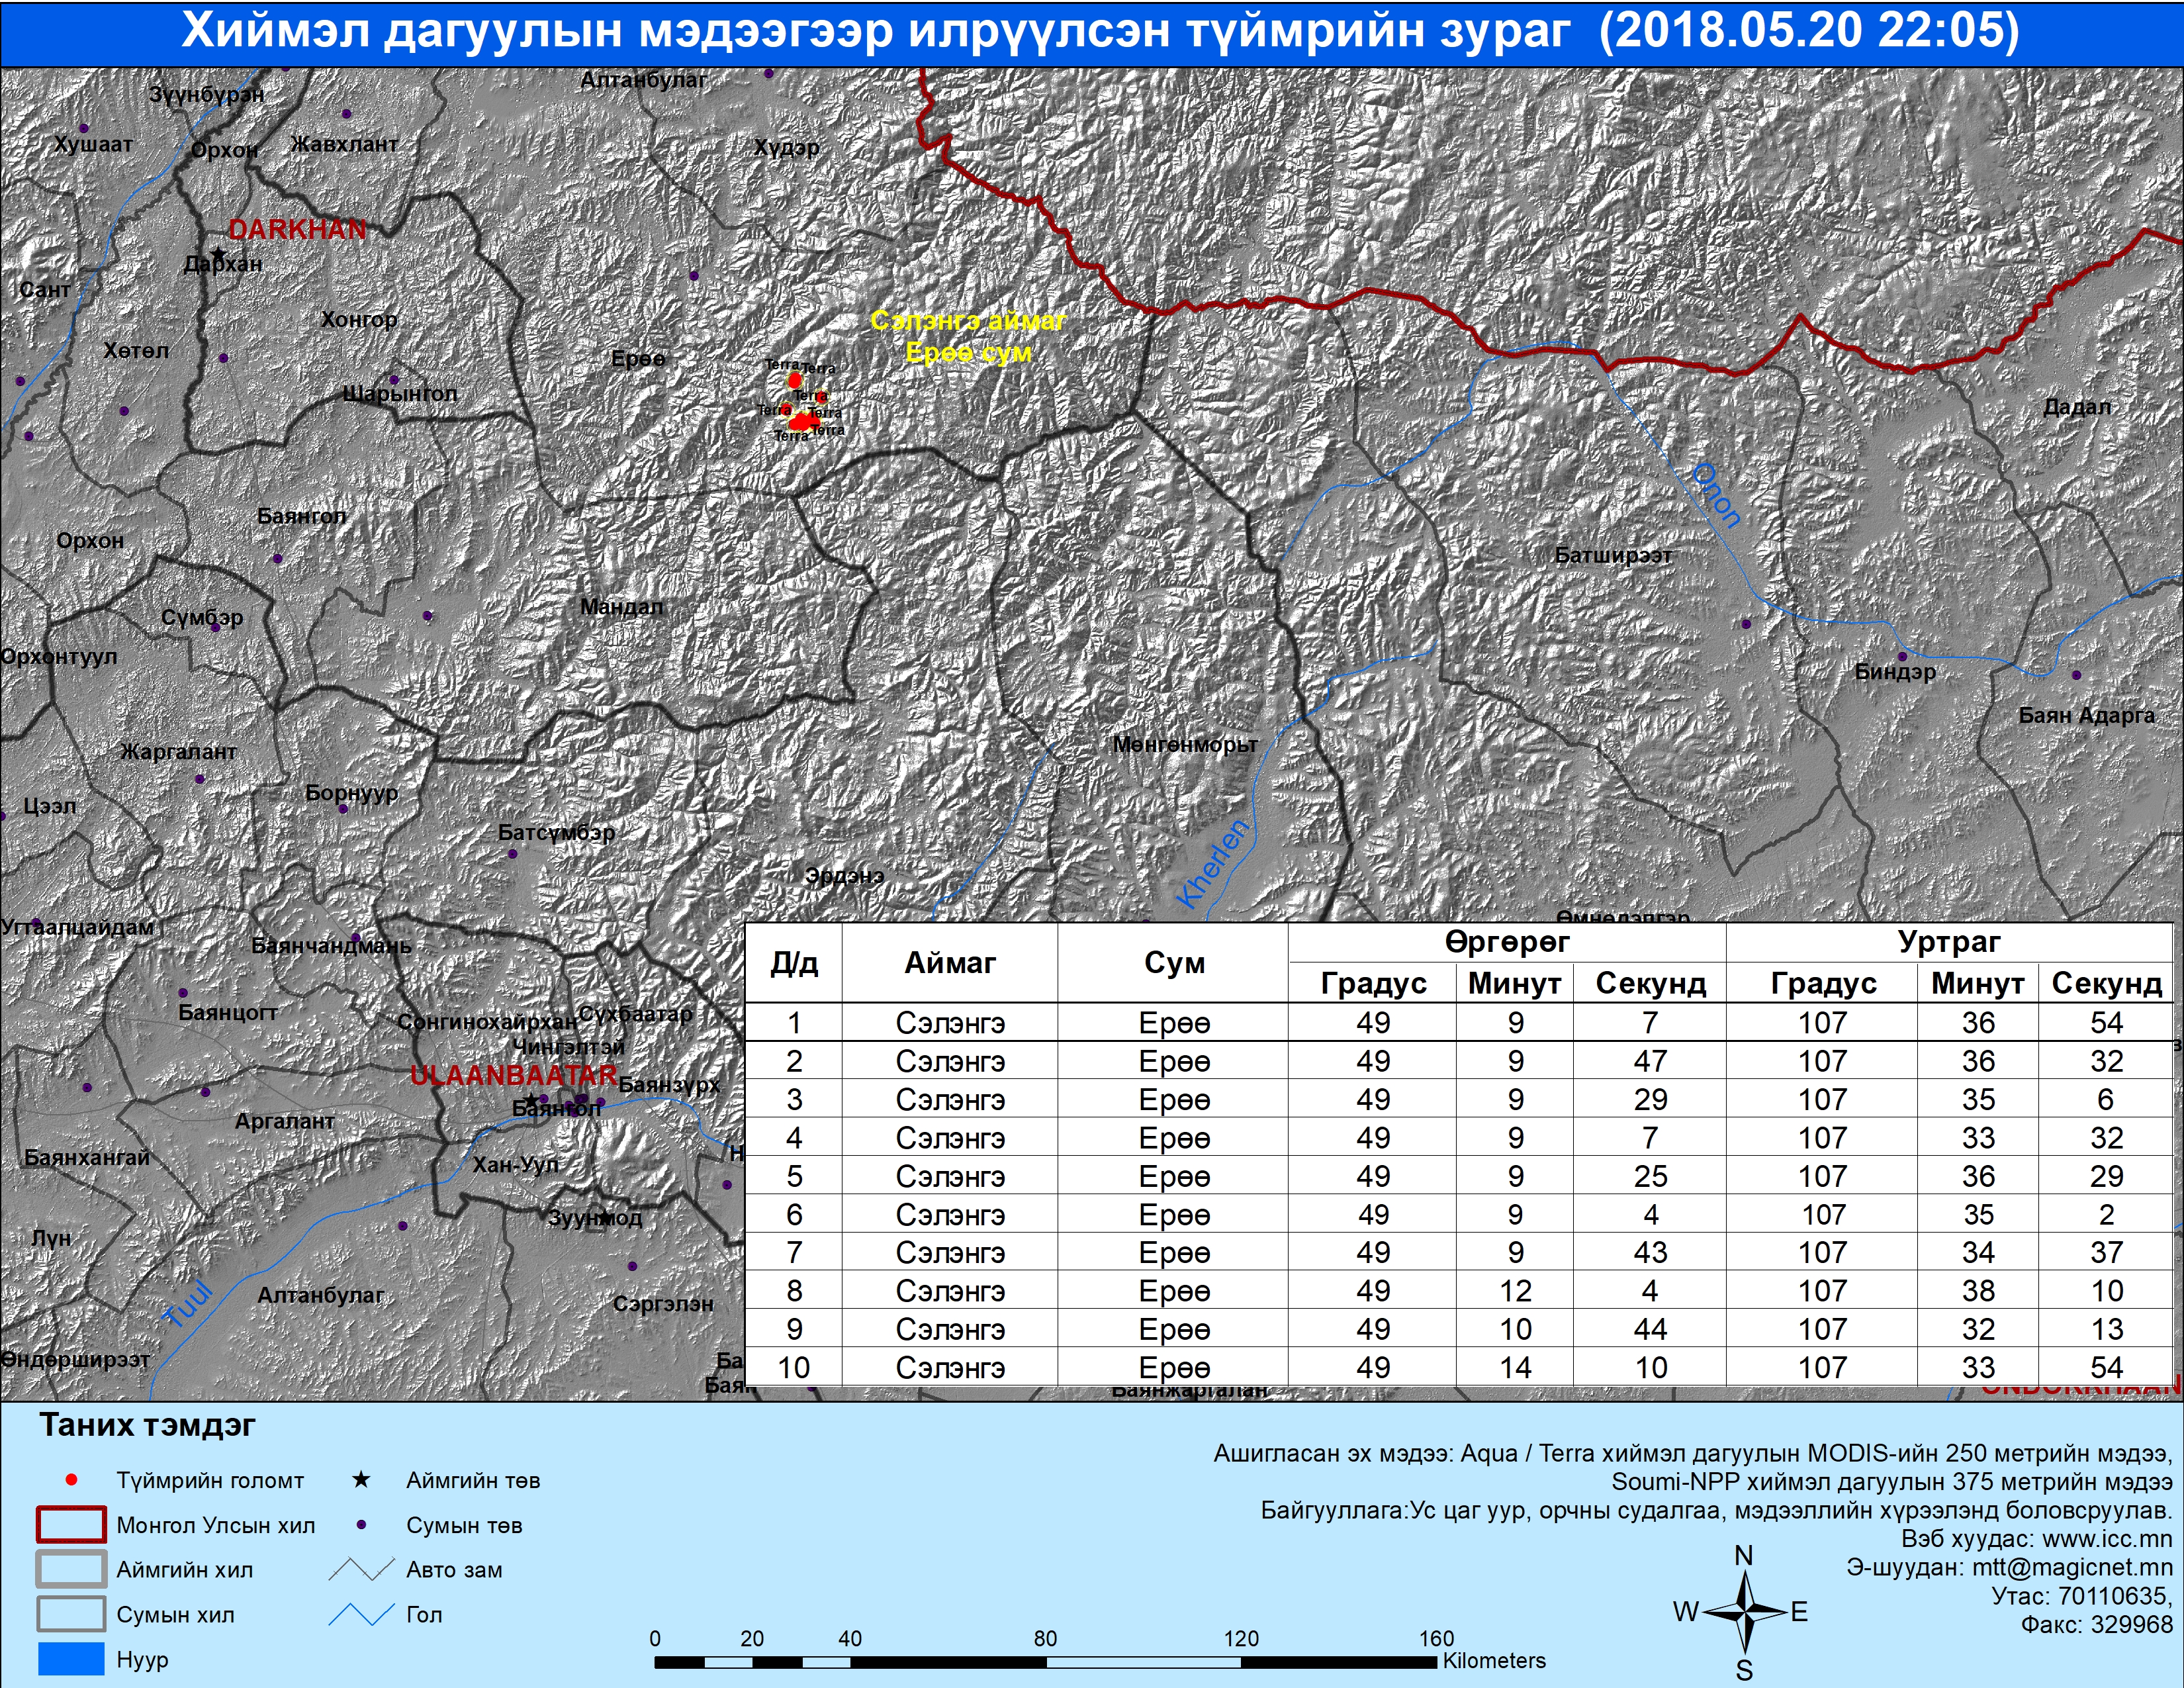Viewport: 2184px width, 1688px height.
Task: Click latitude second value 47 in row 2
Action: point(1650,1061)
